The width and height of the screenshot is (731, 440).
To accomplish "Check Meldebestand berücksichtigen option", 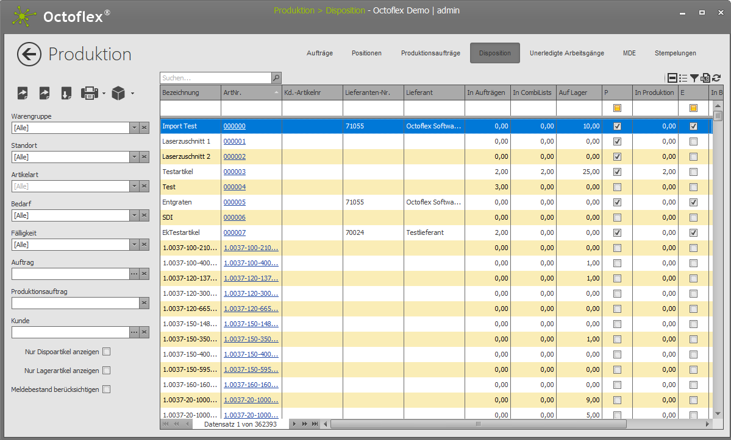I will tap(107, 389).
